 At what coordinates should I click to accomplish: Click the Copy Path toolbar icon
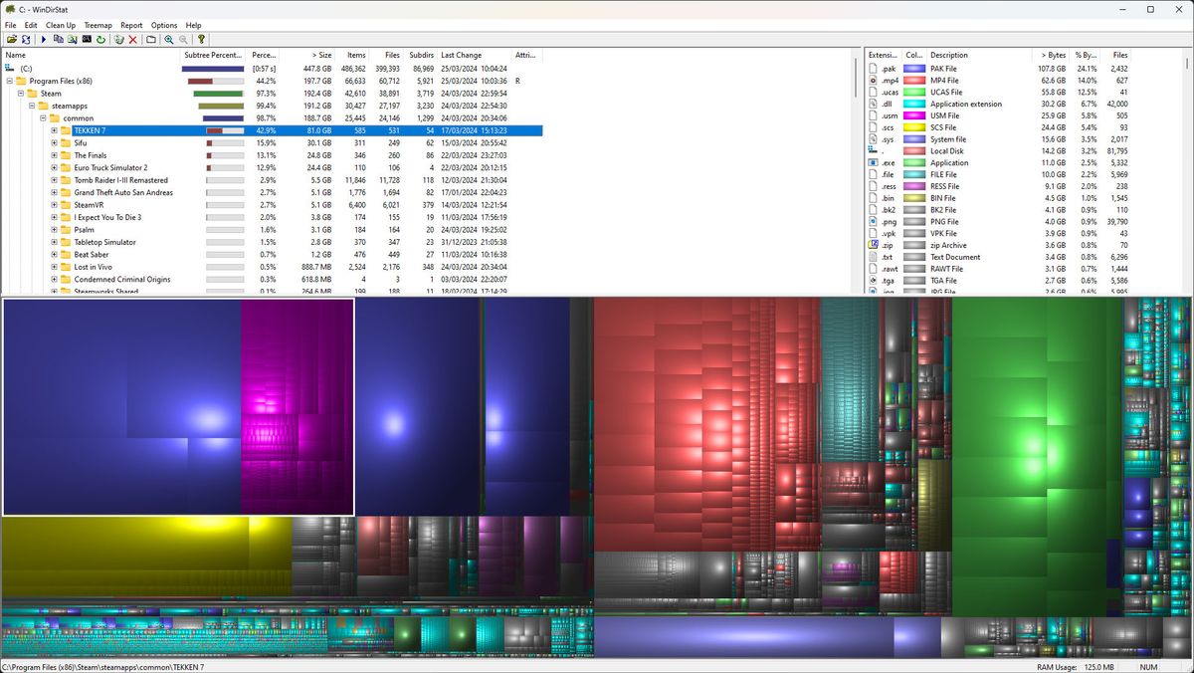click(59, 40)
